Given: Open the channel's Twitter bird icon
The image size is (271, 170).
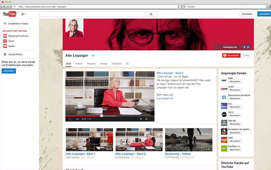Looking at the screenshot, I should 248,47.
